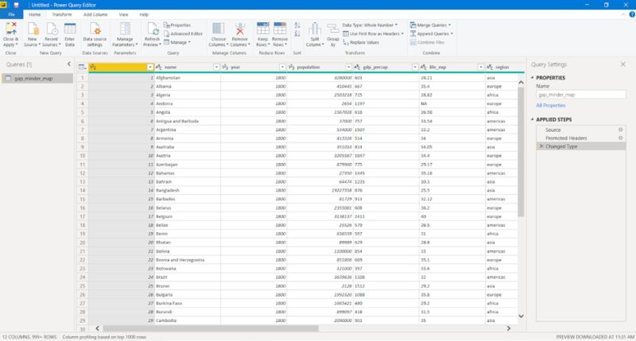Open the Data Type: Whole Number dropdown
636x341 pixels.
pyautogui.click(x=370, y=25)
